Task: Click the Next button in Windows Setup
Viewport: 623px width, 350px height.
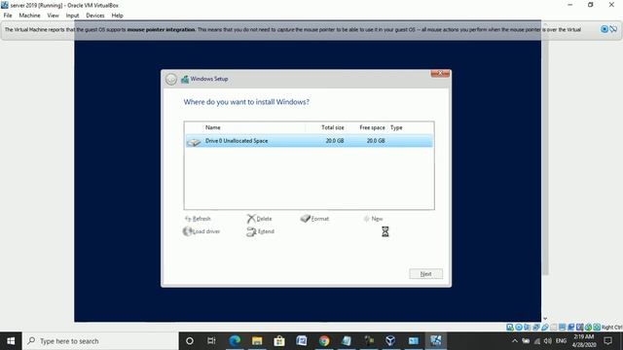Action: tap(426, 274)
